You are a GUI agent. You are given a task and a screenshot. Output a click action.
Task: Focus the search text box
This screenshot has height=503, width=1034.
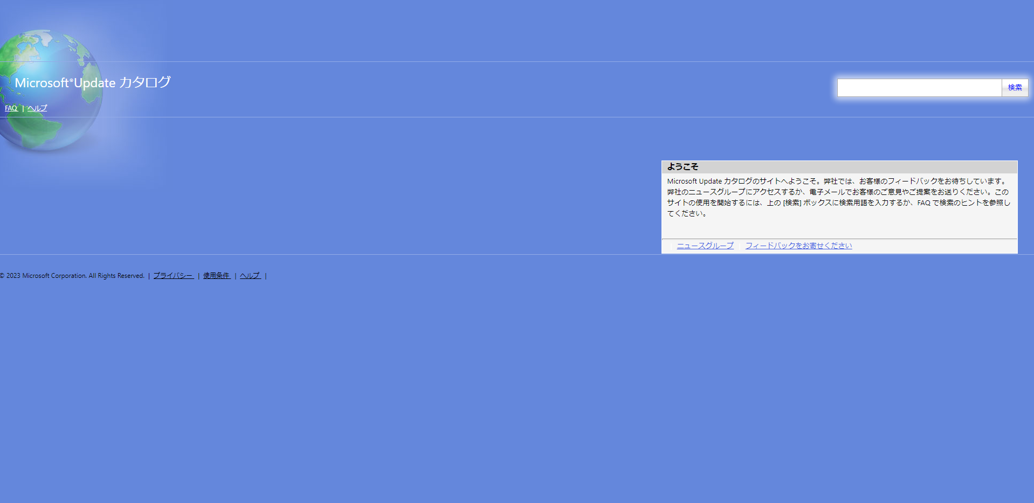919,88
